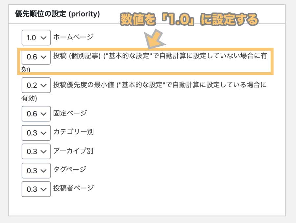Open the アーカイブ別 priority dropdown
The image size is (296, 223).
(x=36, y=151)
